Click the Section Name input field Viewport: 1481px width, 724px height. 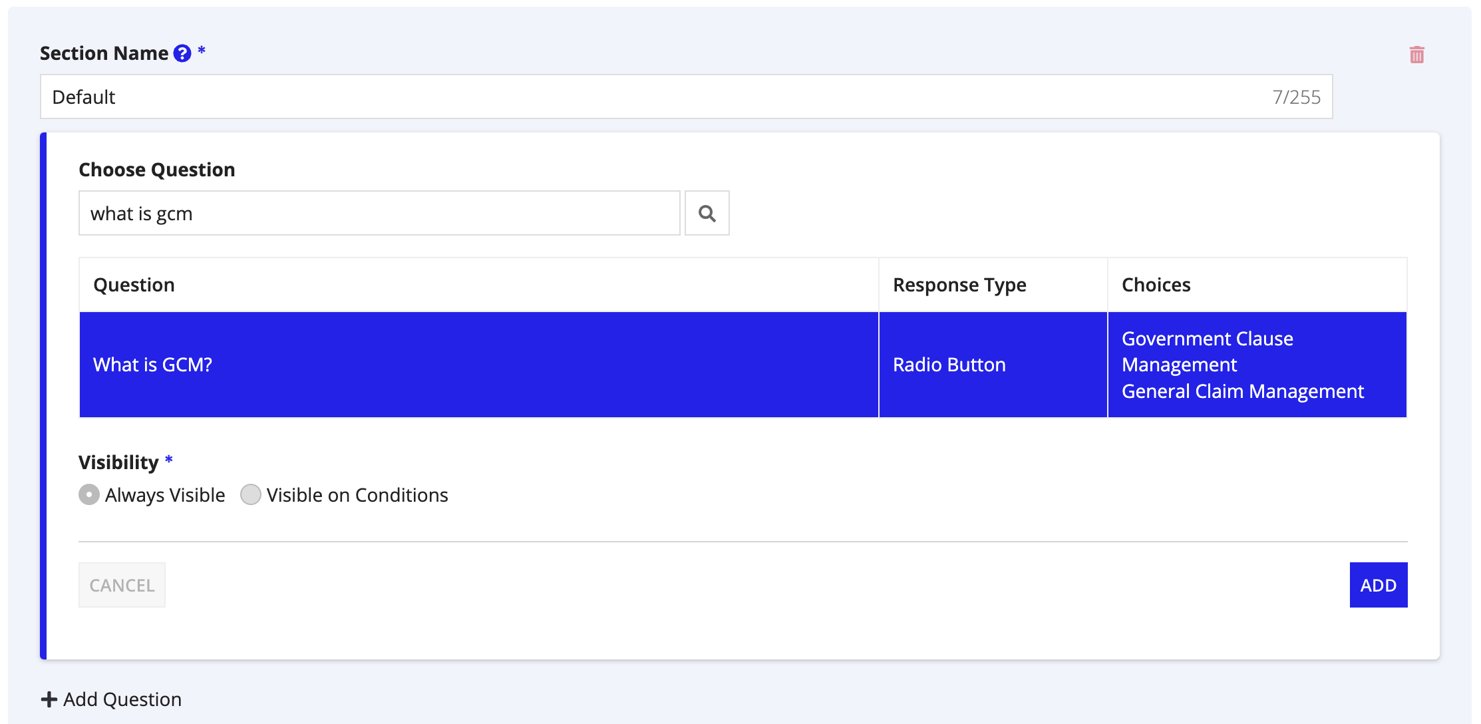pos(686,96)
